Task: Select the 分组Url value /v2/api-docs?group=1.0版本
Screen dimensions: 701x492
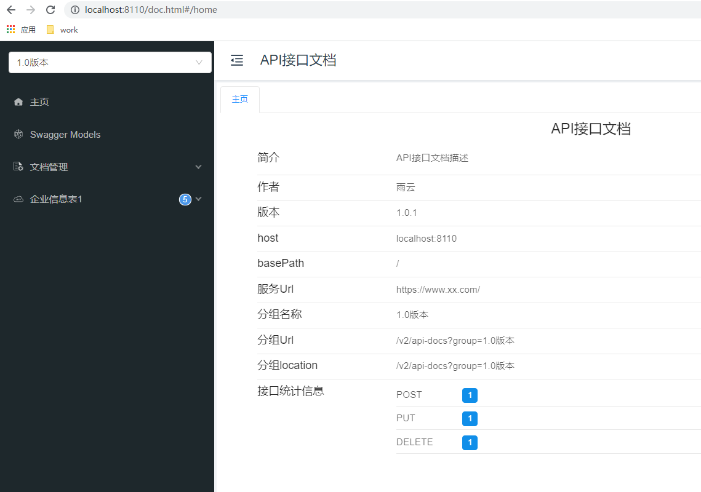Action: [455, 341]
